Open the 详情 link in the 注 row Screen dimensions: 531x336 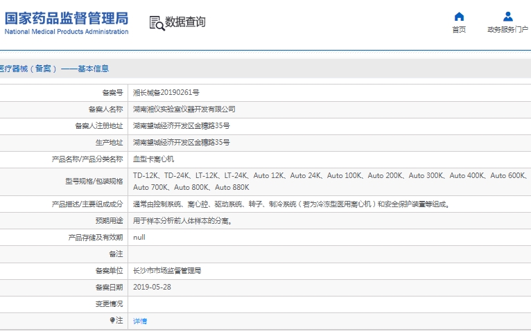click(140, 321)
